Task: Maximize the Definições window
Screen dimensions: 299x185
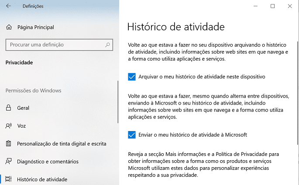Action: [273, 6]
